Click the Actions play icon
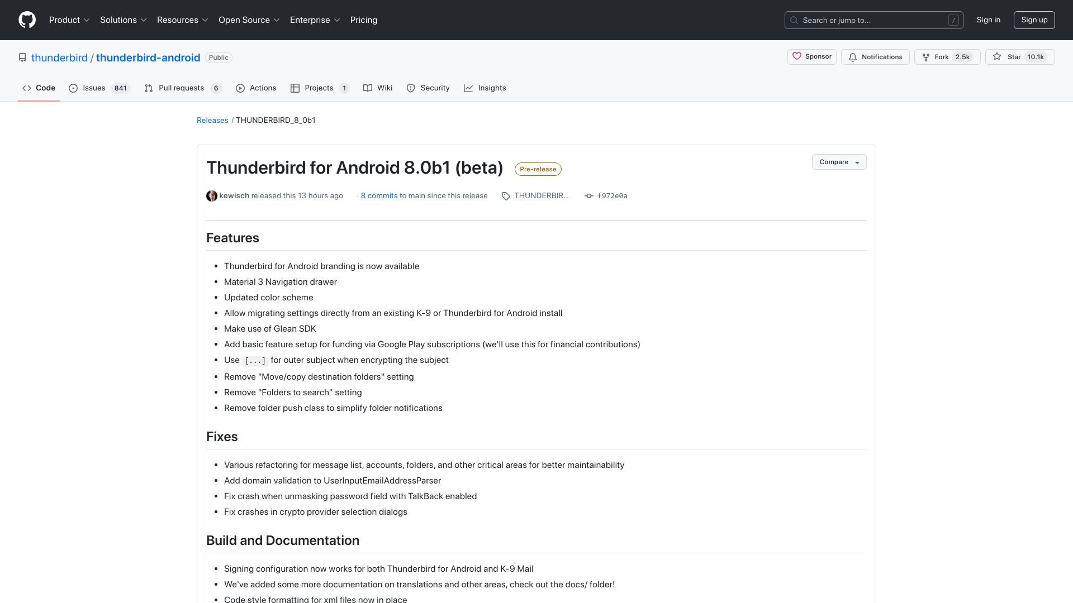This screenshot has width=1073, height=603. (x=240, y=88)
